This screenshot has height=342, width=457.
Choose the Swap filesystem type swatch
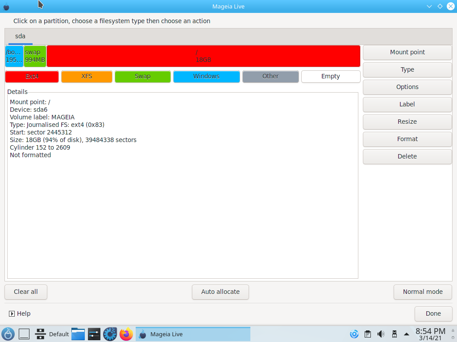(142, 77)
